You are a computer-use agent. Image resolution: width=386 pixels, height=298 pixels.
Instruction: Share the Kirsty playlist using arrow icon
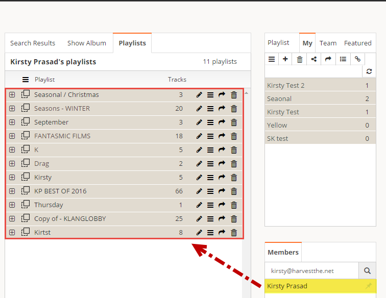222,177
